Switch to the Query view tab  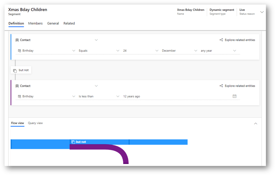35,123
